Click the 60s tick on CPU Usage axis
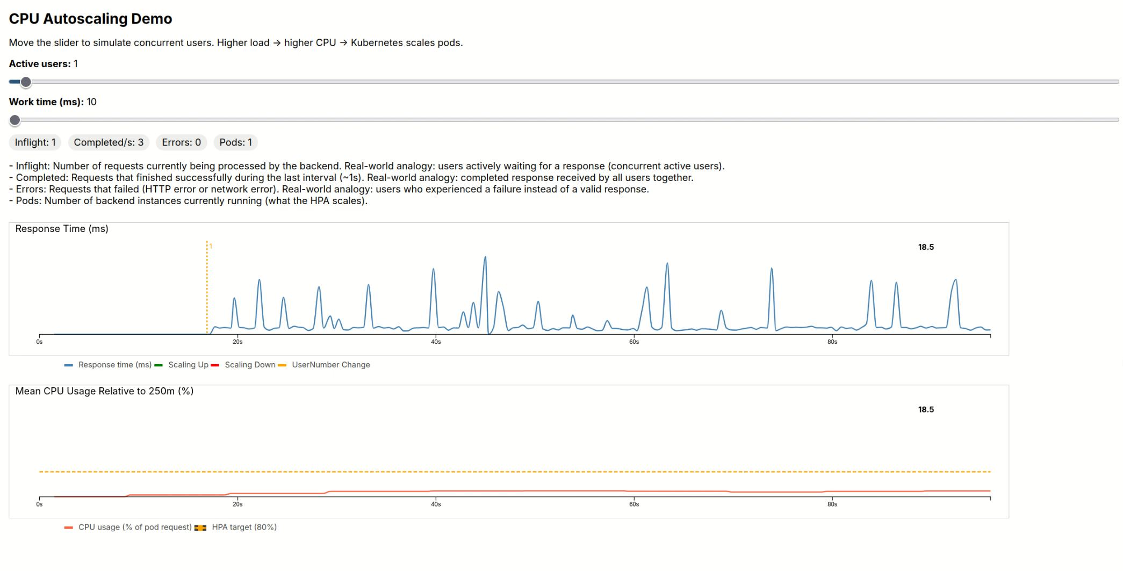 pos(634,504)
